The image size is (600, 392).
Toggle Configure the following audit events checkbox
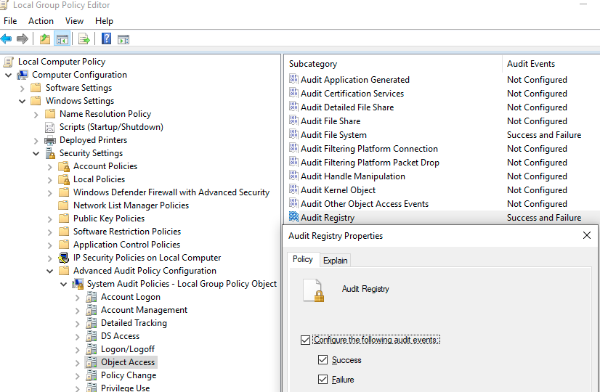(305, 340)
